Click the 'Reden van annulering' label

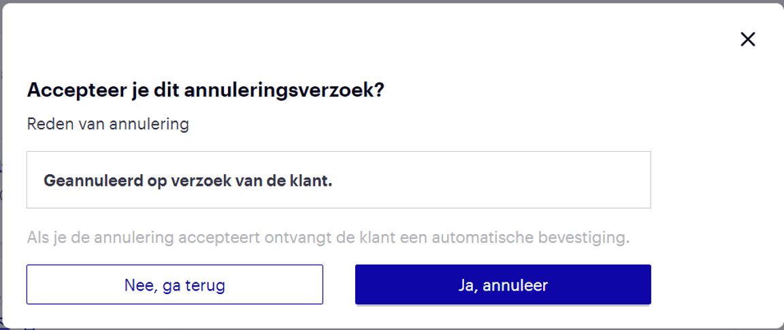point(108,125)
